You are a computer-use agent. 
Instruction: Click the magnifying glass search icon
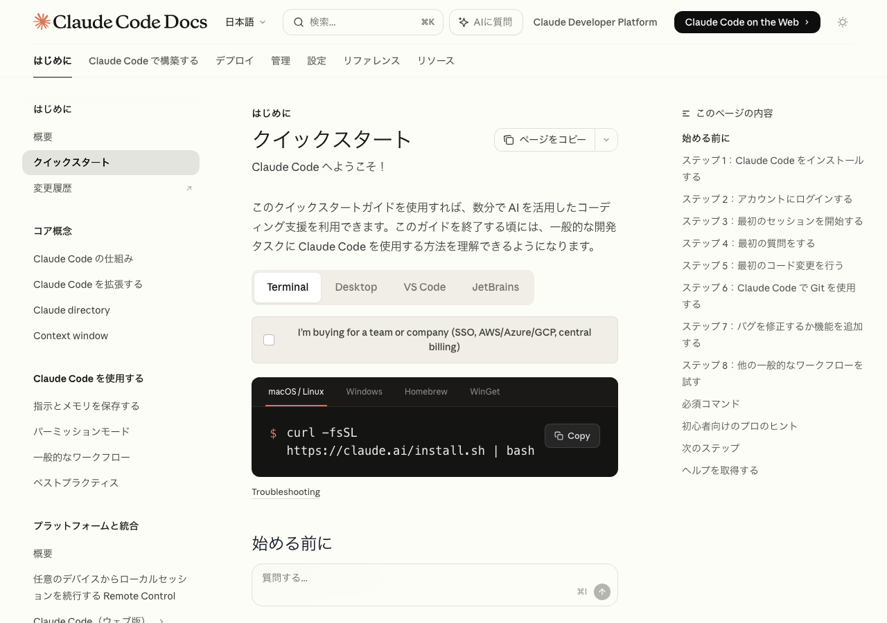click(x=299, y=22)
